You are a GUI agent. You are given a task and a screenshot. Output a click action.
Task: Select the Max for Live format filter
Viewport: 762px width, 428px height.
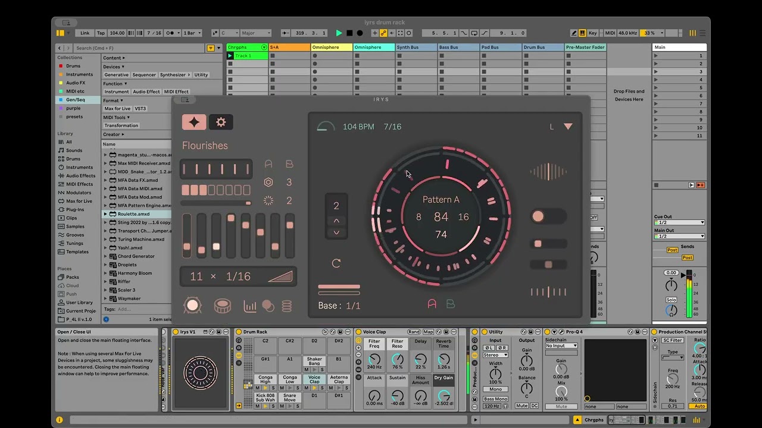[117, 109]
